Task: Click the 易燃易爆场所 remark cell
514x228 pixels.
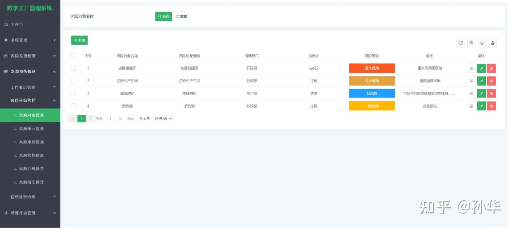Action: (430, 81)
